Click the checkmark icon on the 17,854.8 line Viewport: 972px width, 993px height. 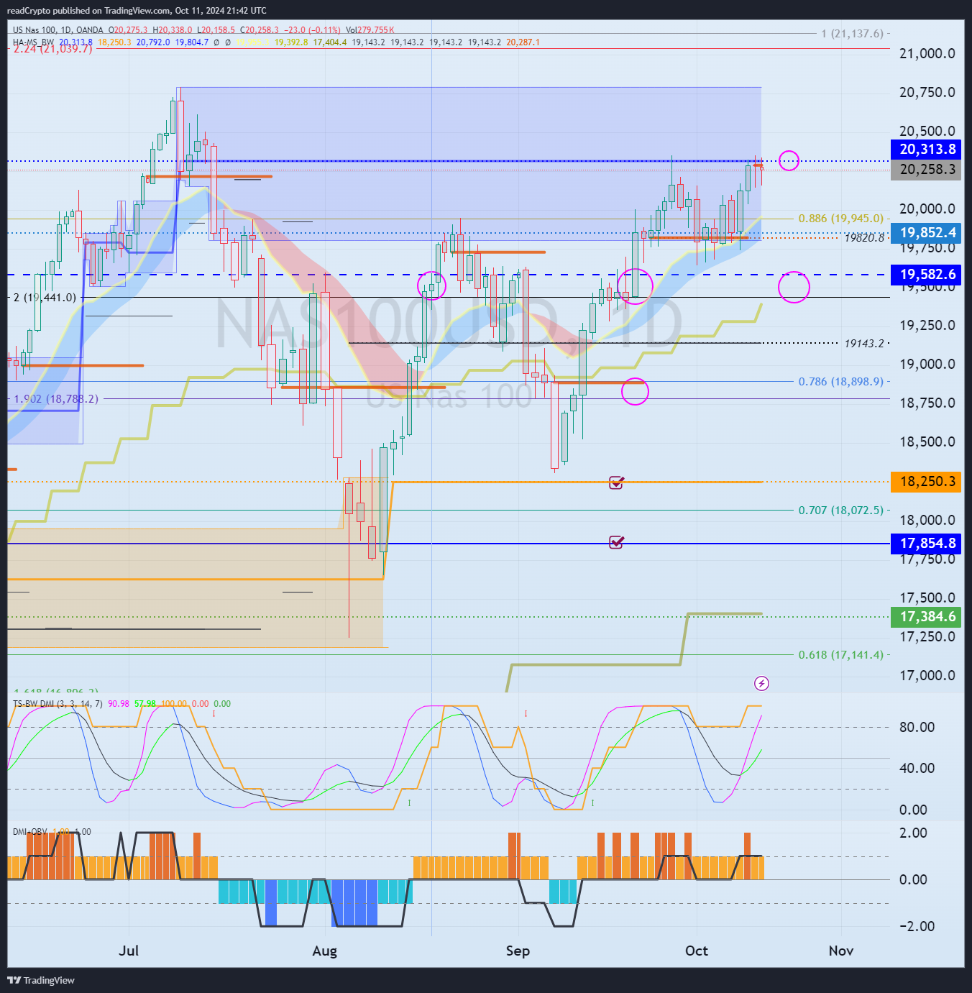616,542
